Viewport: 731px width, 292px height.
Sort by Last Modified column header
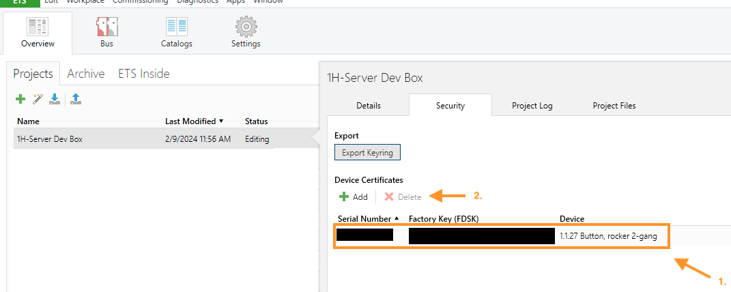pyautogui.click(x=194, y=121)
